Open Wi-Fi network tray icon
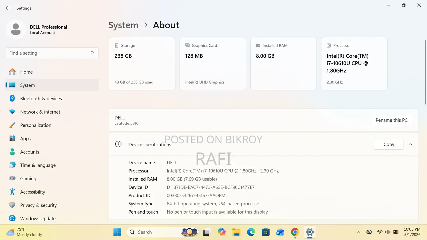 (379, 232)
